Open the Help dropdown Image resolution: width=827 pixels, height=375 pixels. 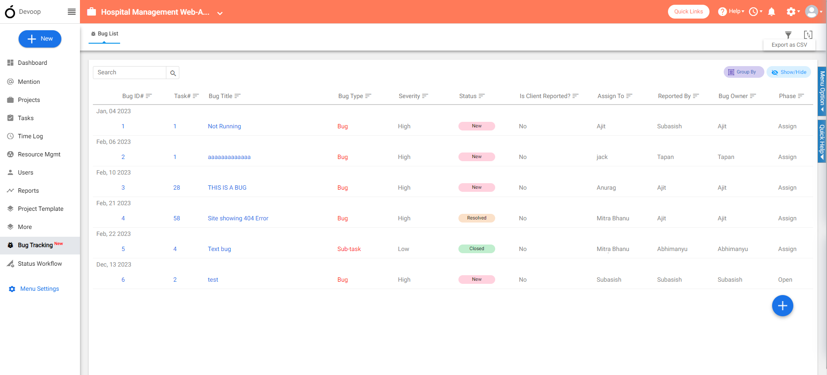point(731,12)
